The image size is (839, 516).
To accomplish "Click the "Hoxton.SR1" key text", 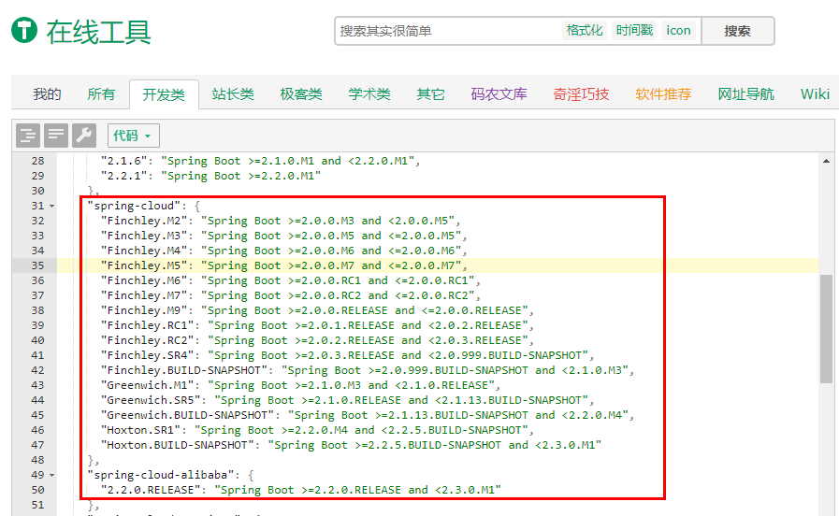I will coord(140,430).
